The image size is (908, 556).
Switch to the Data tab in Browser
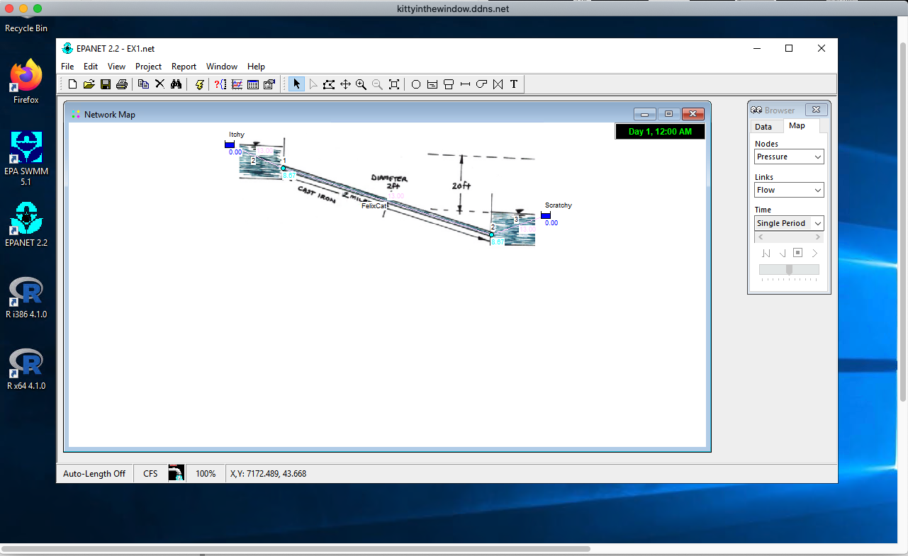763,127
